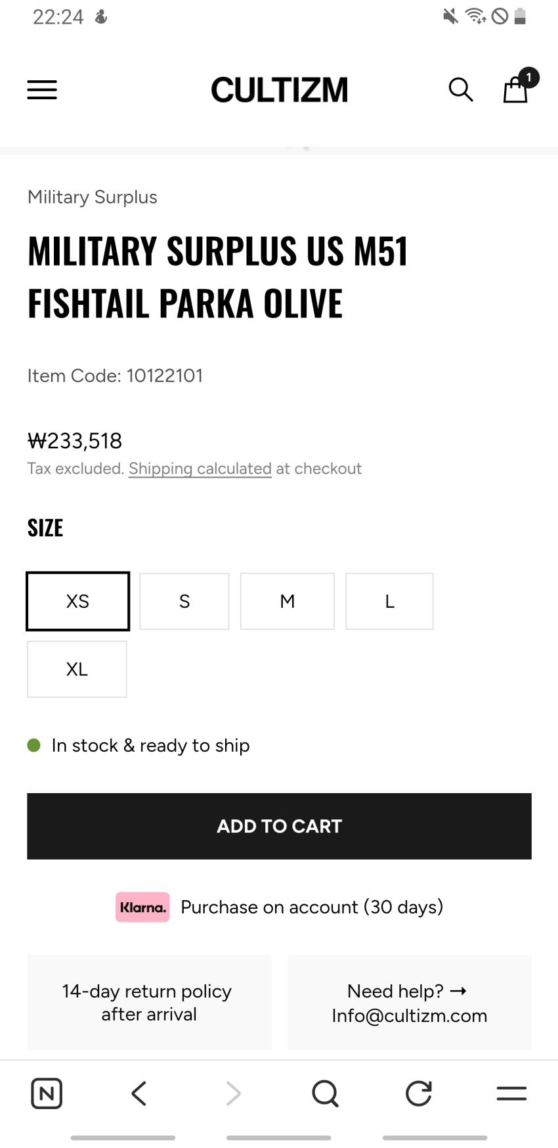This screenshot has width=558, height=1148.
Task: Choose size M option
Action: click(x=288, y=601)
